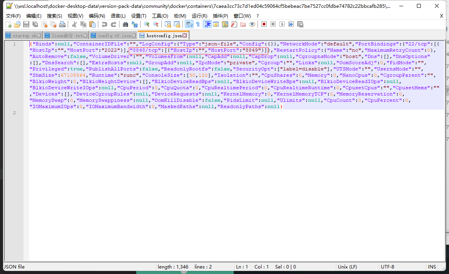Open the 搜索(S) menu
Image resolution: width=449 pixels, height=274 pixels.
pyautogui.click(x=54, y=16)
